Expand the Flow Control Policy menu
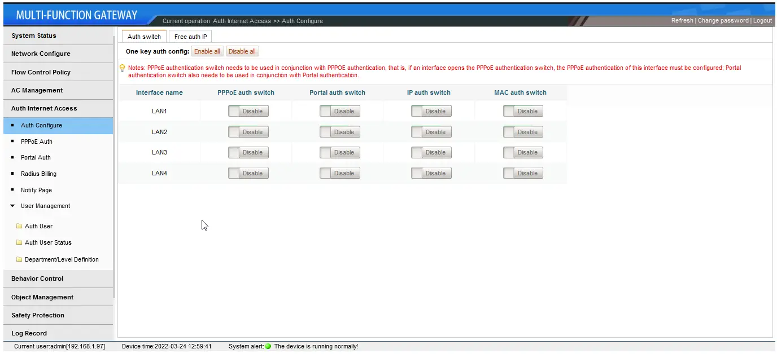 click(x=58, y=72)
